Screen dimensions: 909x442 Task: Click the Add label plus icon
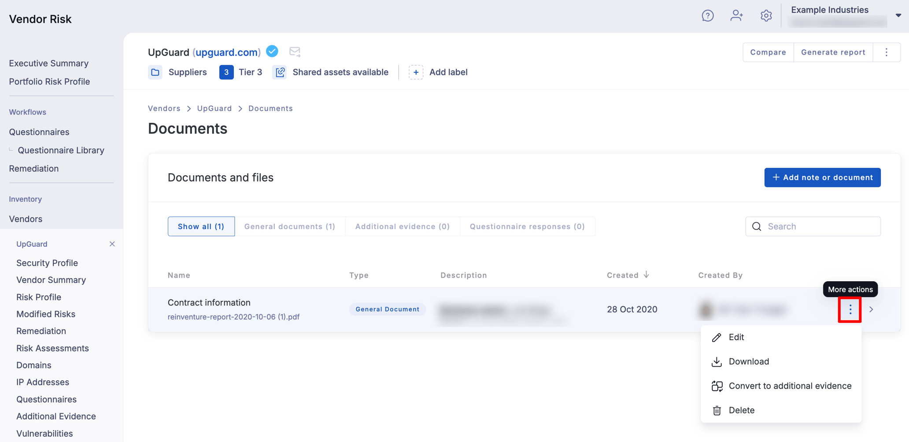click(x=416, y=72)
